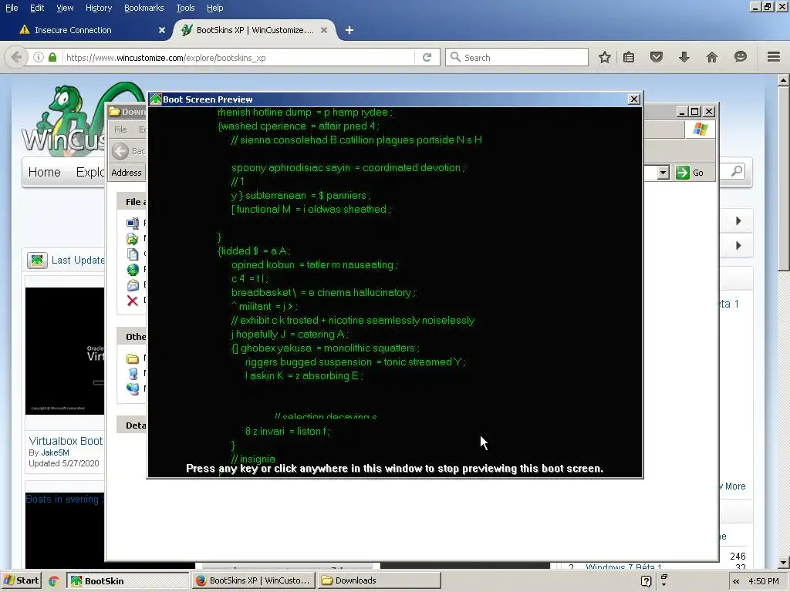
Task: Click the wincustomize.com URL address field
Action: (x=237, y=57)
